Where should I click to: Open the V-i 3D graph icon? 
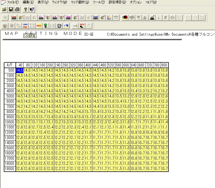click(48, 17)
